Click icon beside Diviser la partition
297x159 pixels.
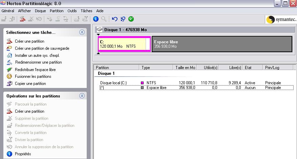[x=9, y=140]
